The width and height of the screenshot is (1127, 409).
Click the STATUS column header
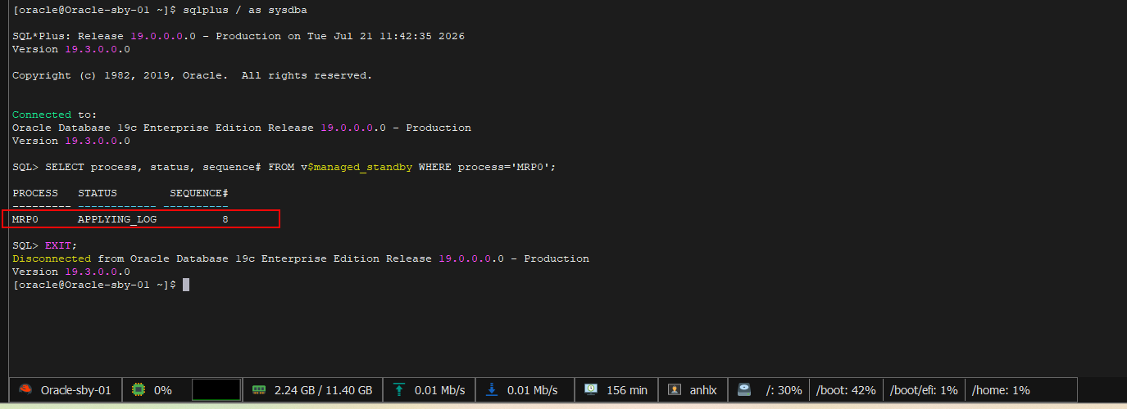(98, 193)
